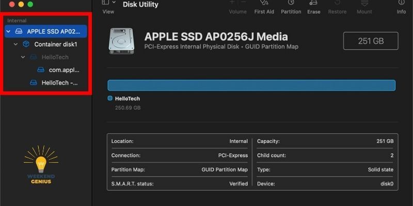Image resolution: width=413 pixels, height=206 pixels.
Task: Select Container disk1 in sidebar
Action: tap(56, 44)
